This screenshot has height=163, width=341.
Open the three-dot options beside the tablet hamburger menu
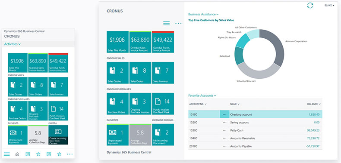tap(178, 23)
